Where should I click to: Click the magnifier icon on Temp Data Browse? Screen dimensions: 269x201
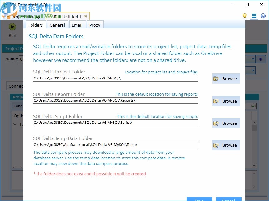(x=216, y=145)
